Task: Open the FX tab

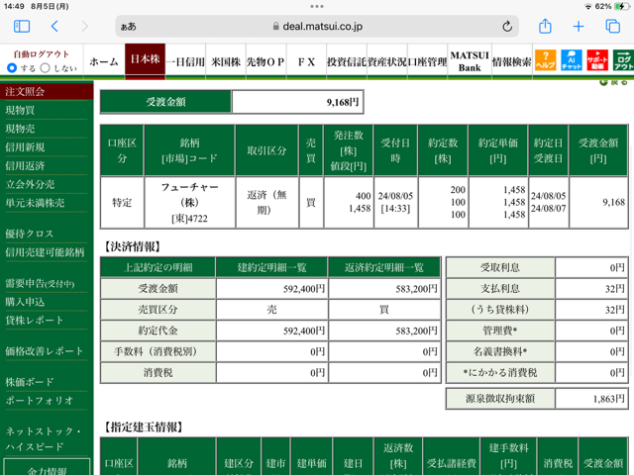Action: [x=306, y=61]
